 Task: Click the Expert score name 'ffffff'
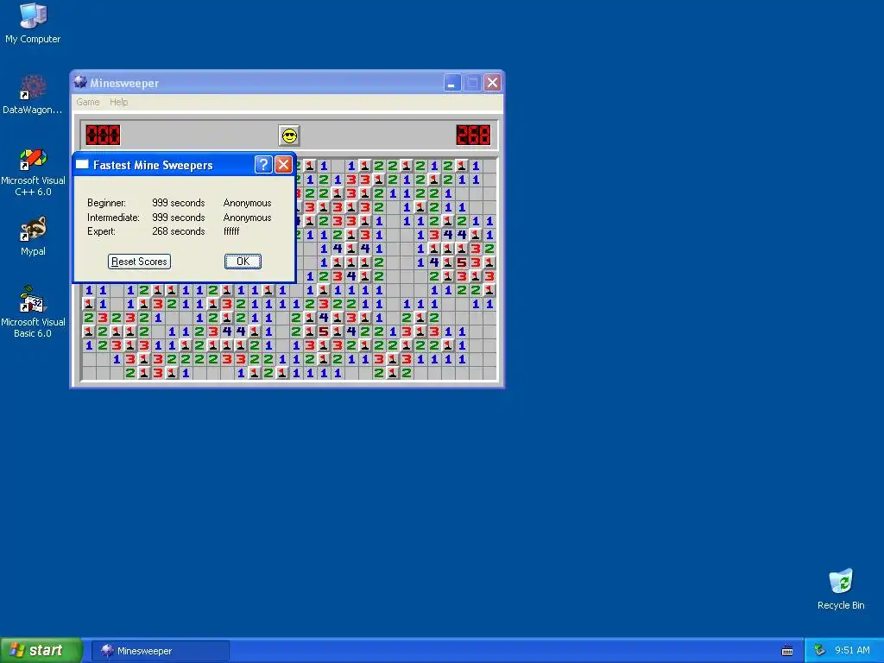pos(231,231)
